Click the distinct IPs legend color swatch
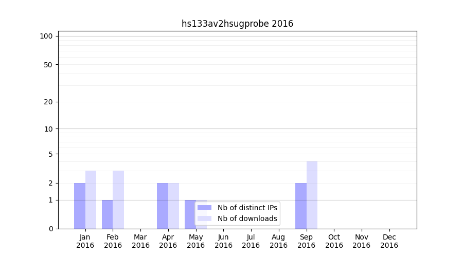The height and width of the screenshot is (257, 463). 204,208
